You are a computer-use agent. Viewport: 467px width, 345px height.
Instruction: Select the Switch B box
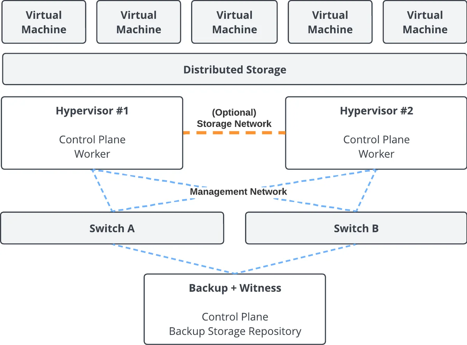pos(356,228)
